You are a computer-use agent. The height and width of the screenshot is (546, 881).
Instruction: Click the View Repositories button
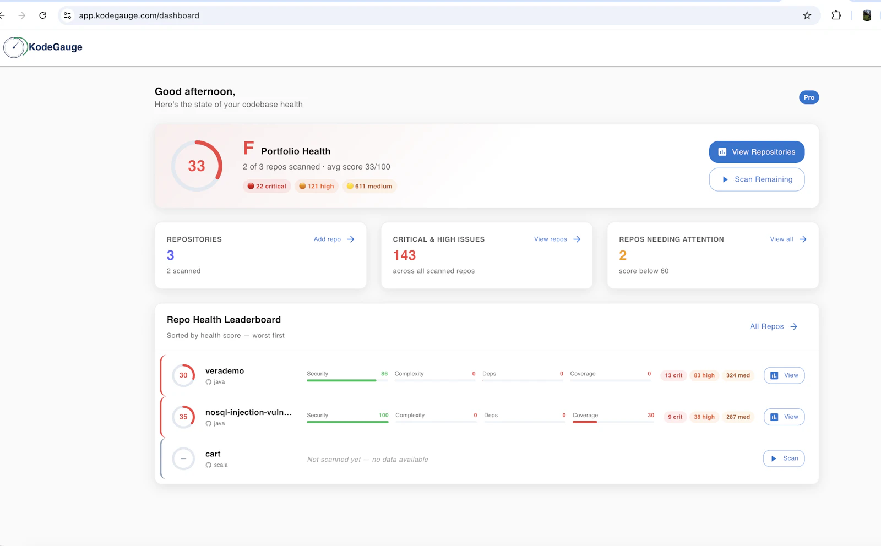coord(757,152)
